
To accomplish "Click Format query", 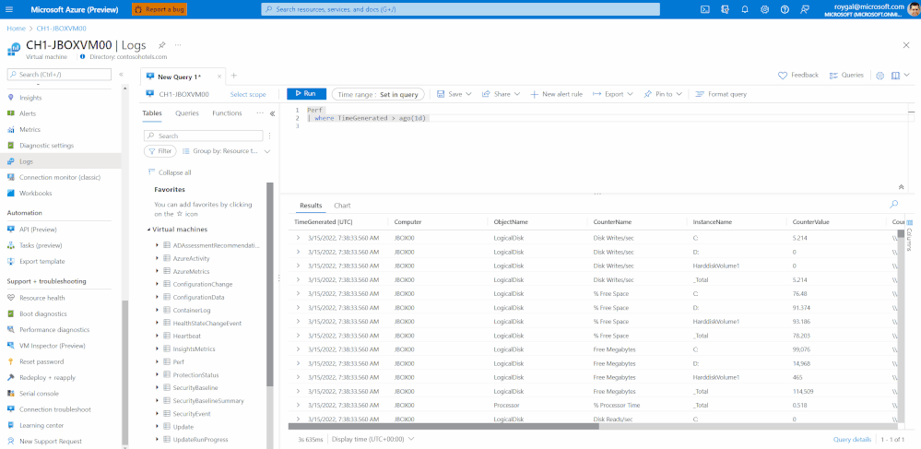I will tap(721, 94).
